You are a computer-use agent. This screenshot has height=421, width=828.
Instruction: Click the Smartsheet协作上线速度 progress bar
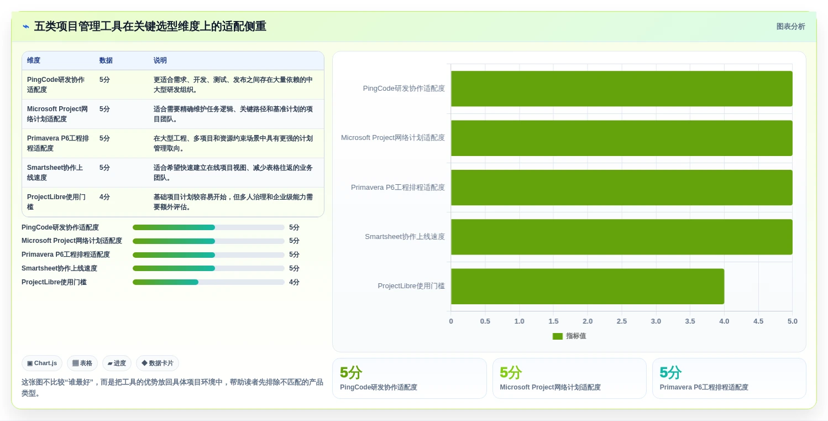click(208, 268)
